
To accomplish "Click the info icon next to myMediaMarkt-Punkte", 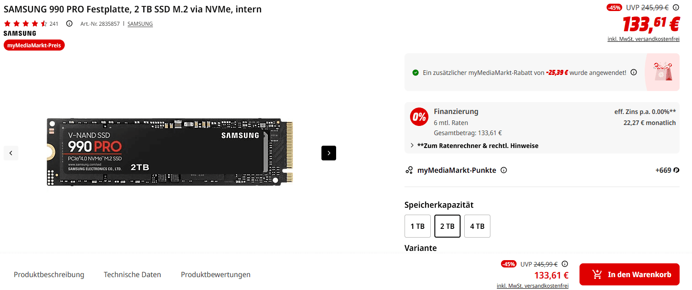I will tap(504, 170).
